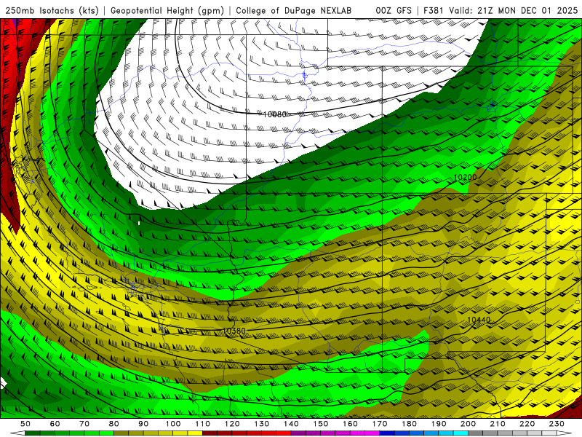Viewport: 582px width, 437px height.
Task: Click the 170 knot legend label
Action: [380, 424]
